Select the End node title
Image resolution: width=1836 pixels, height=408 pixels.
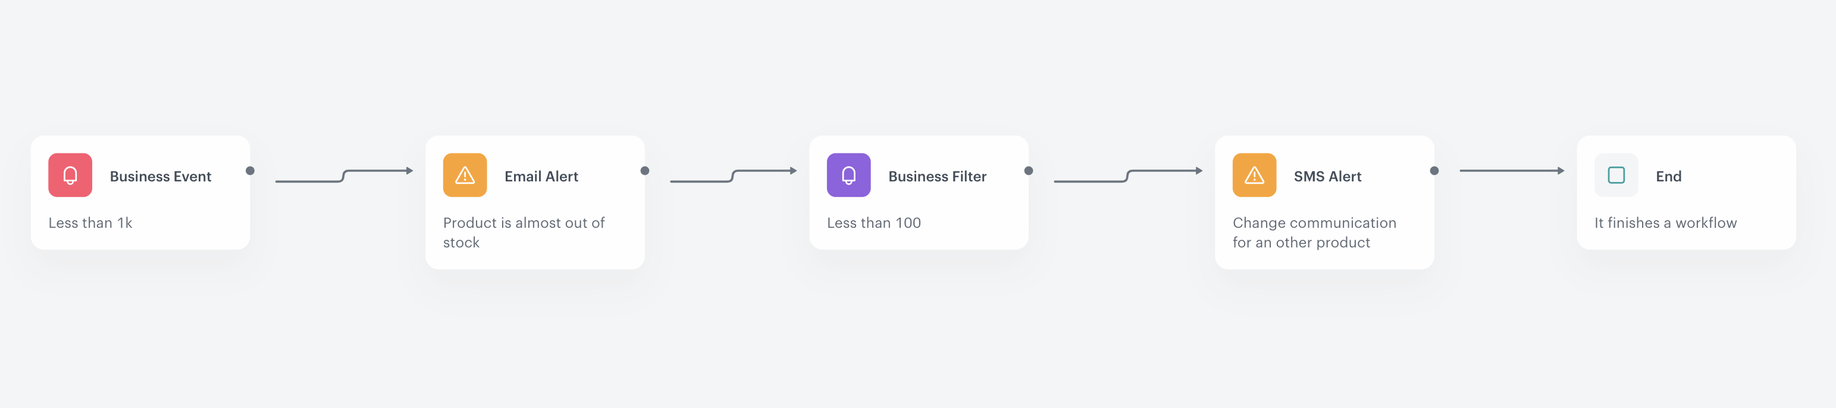coord(1668,177)
